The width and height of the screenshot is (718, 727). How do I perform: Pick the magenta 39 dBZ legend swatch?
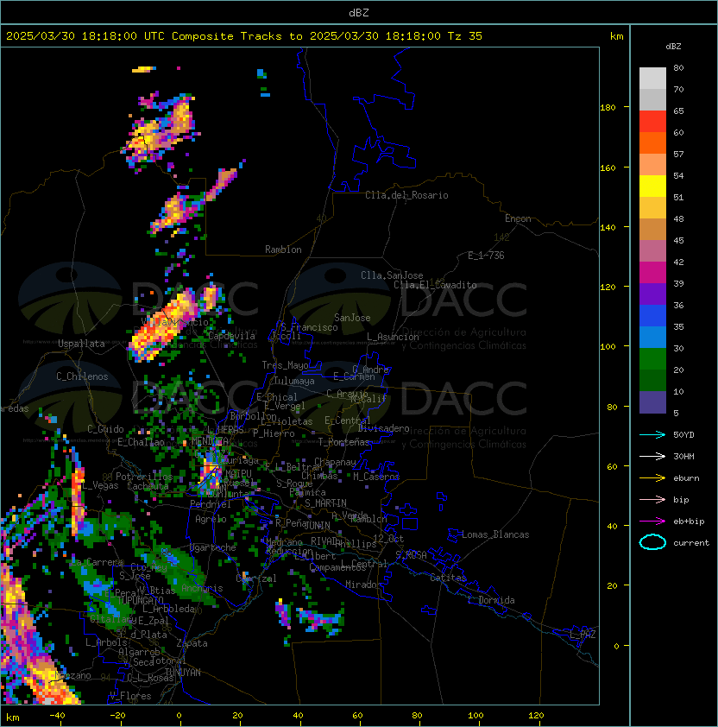click(x=652, y=273)
